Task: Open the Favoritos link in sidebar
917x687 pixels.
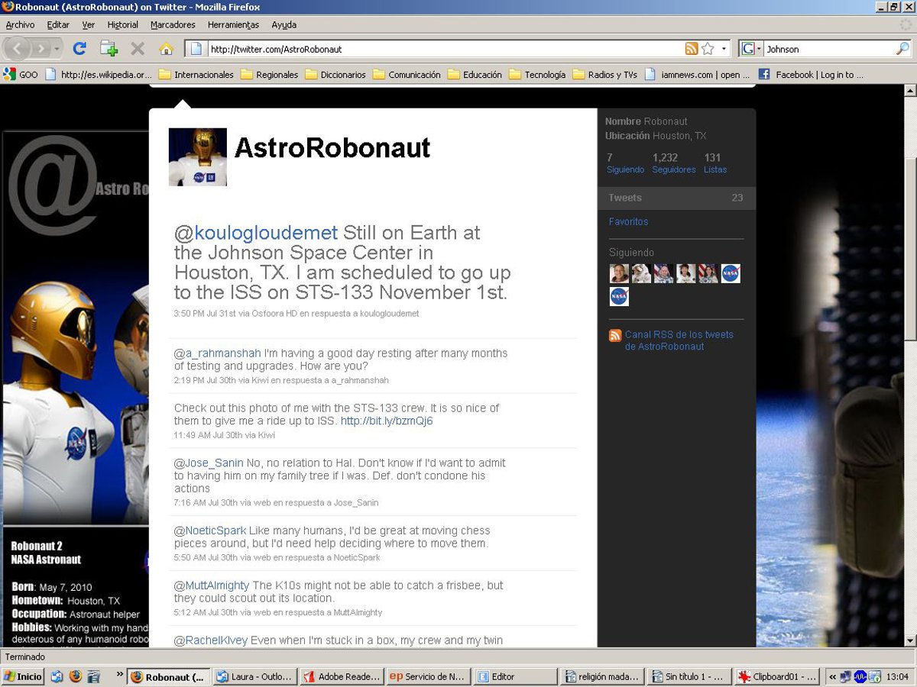Action: pyautogui.click(x=628, y=221)
